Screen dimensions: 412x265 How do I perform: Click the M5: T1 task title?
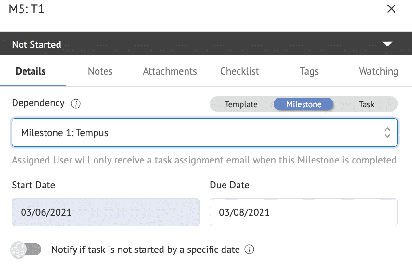coord(26,9)
